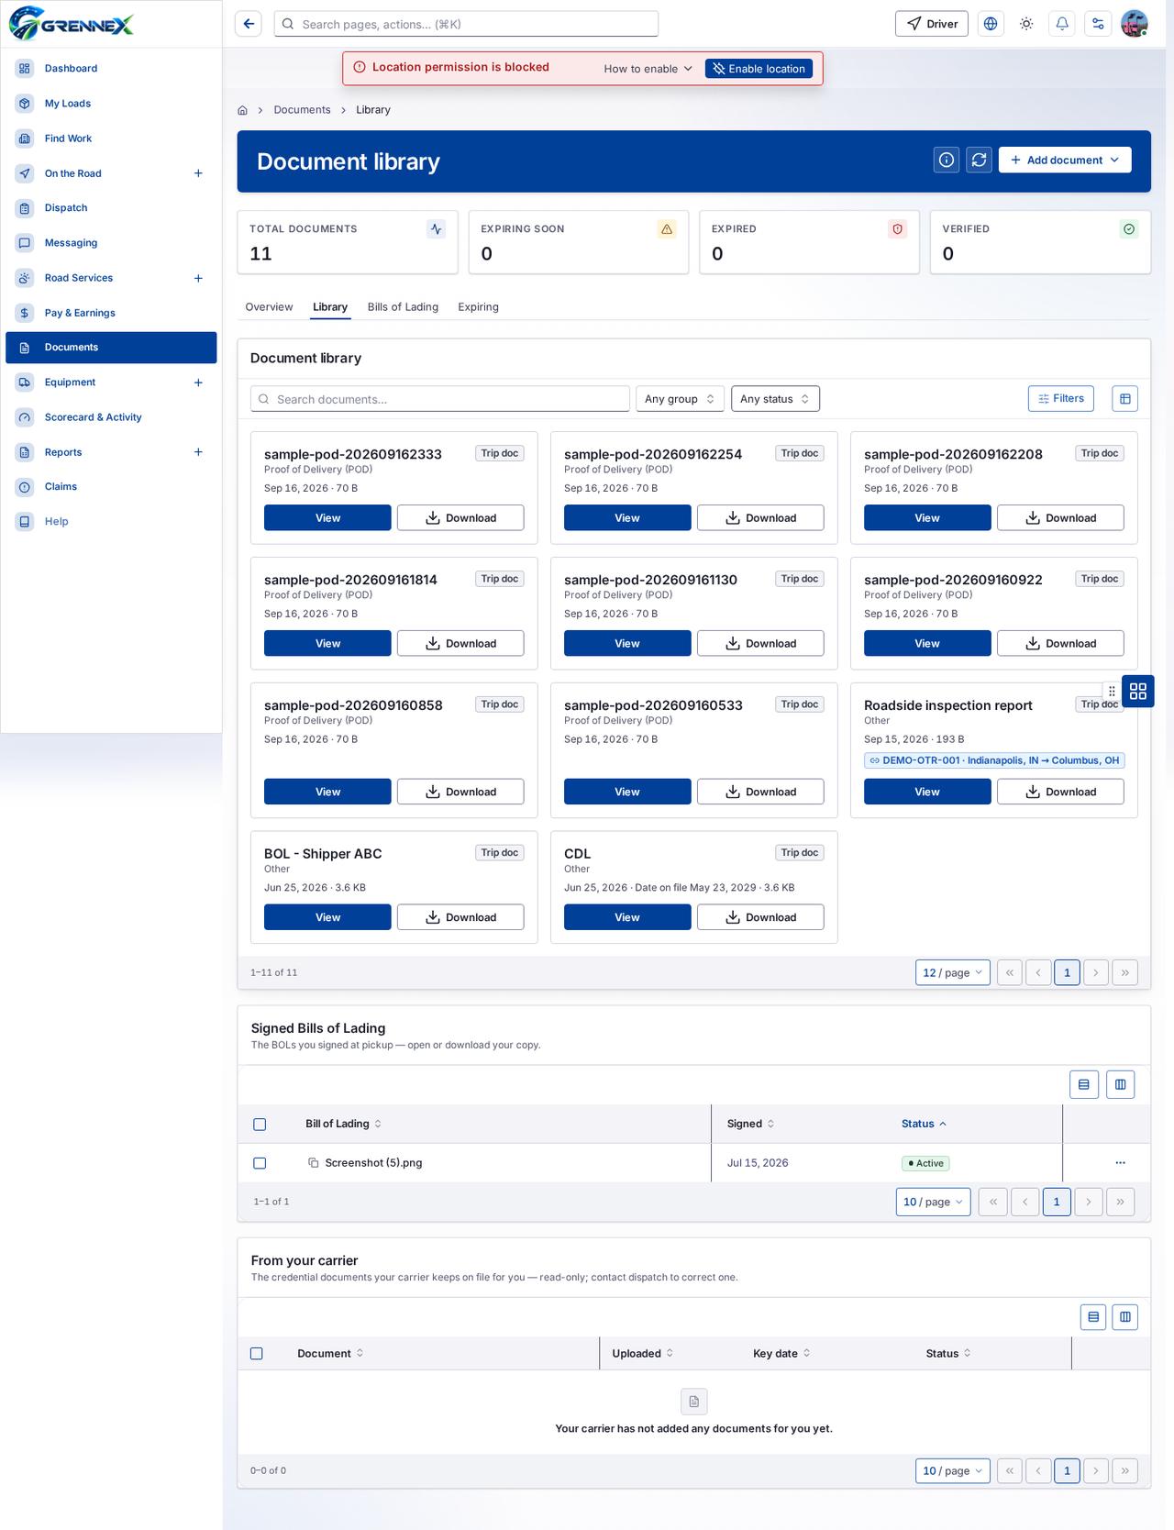Open the floating grid apps button
Screen dimensions: 1174x1530
1138,692
